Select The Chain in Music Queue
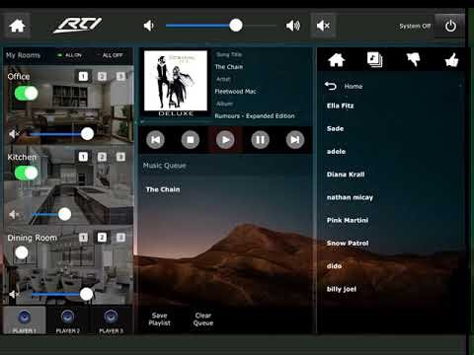The image size is (474, 355). (163, 189)
